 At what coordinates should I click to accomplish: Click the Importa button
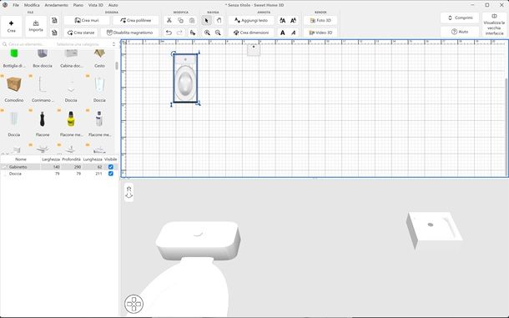pyautogui.click(x=36, y=27)
